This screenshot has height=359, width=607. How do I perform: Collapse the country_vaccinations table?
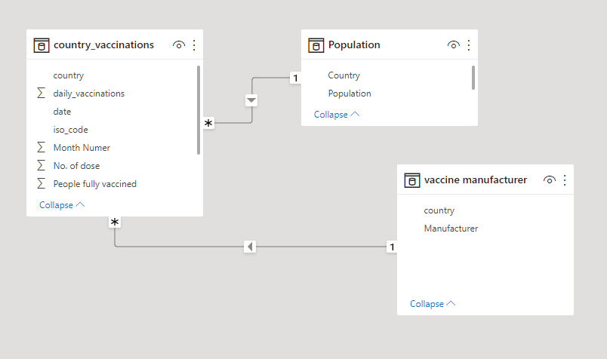click(62, 205)
